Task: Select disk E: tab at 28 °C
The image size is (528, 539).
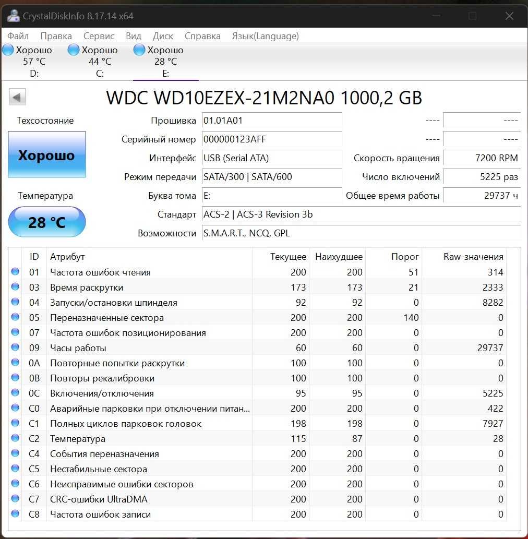Action: [x=165, y=61]
